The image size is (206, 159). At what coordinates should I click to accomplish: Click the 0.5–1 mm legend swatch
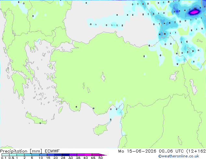click(x=13, y=155)
